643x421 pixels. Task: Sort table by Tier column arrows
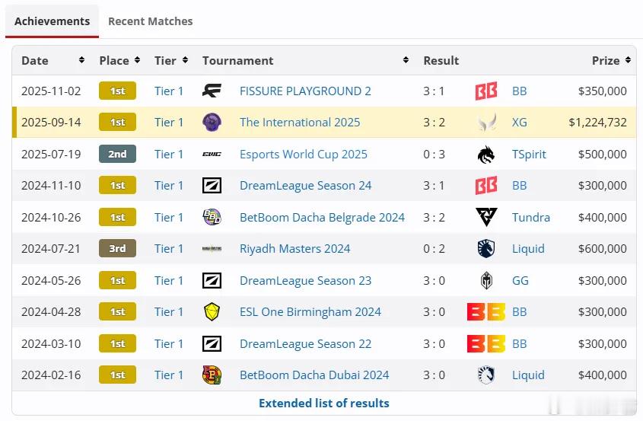click(185, 60)
